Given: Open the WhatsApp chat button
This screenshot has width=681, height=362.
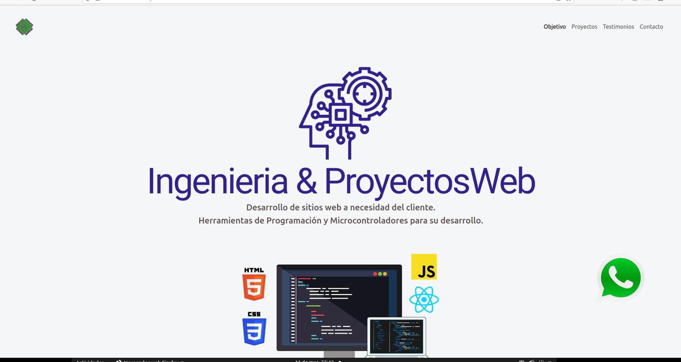Looking at the screenshot, I should click(620, 278).
